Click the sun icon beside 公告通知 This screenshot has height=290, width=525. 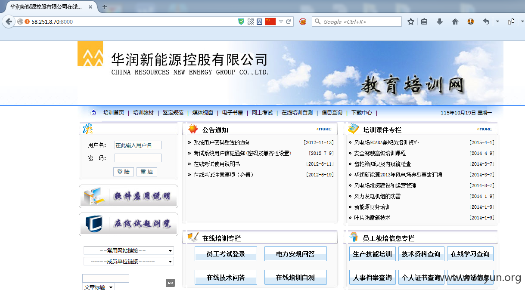pyautogui.click(x=193, y=129)
